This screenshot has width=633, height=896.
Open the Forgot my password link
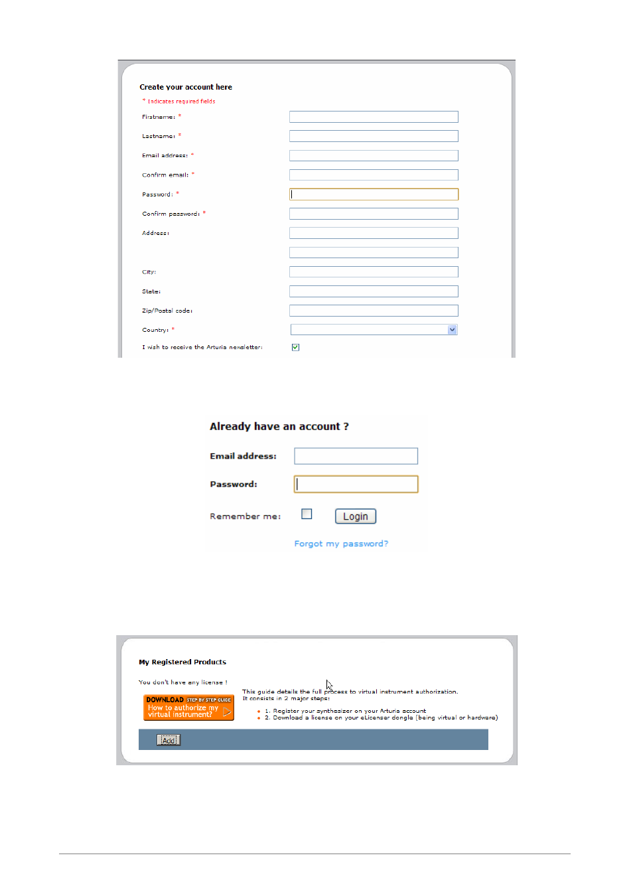click(341, 544)
